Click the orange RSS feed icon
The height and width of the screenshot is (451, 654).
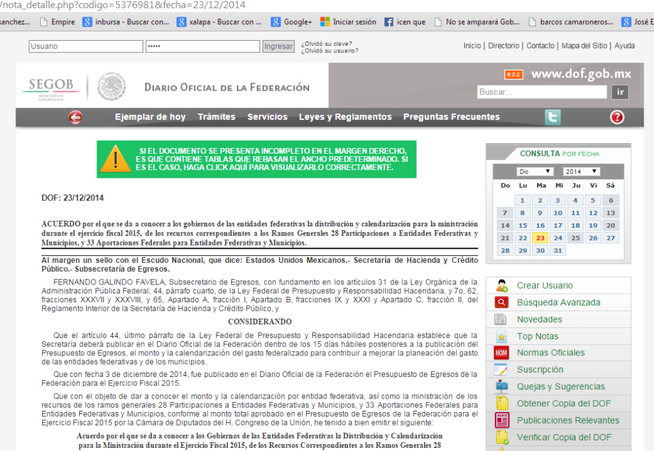pyautogui.click(x=513, y=75)
